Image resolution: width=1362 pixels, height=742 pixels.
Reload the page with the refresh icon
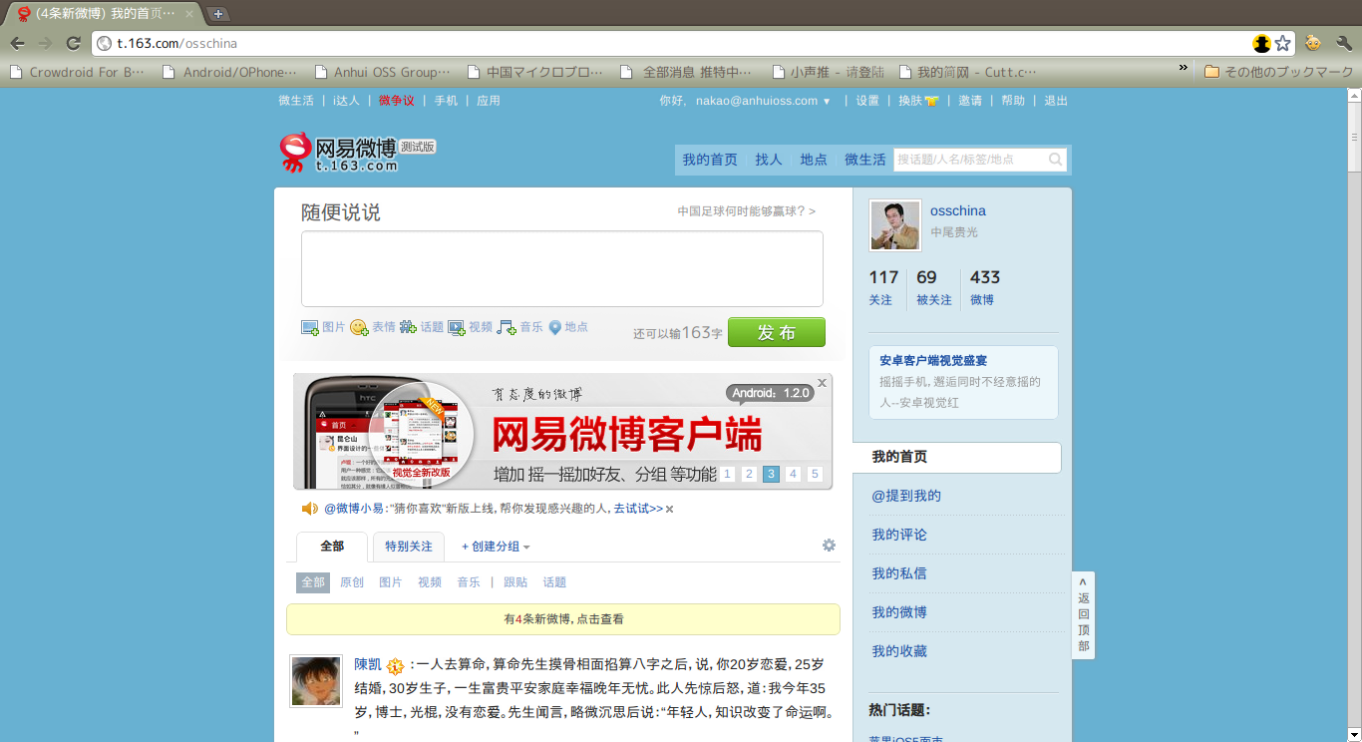click(x=73, y=43)
